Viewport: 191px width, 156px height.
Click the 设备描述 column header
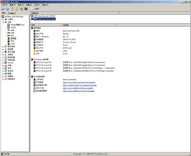pos(75,13)
